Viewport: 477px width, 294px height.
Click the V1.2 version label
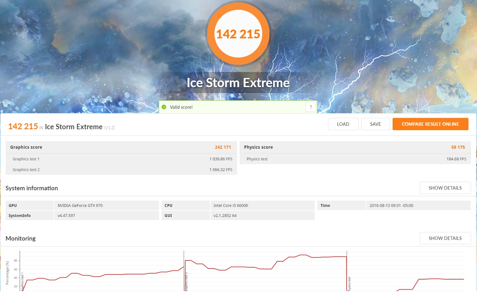110,128
